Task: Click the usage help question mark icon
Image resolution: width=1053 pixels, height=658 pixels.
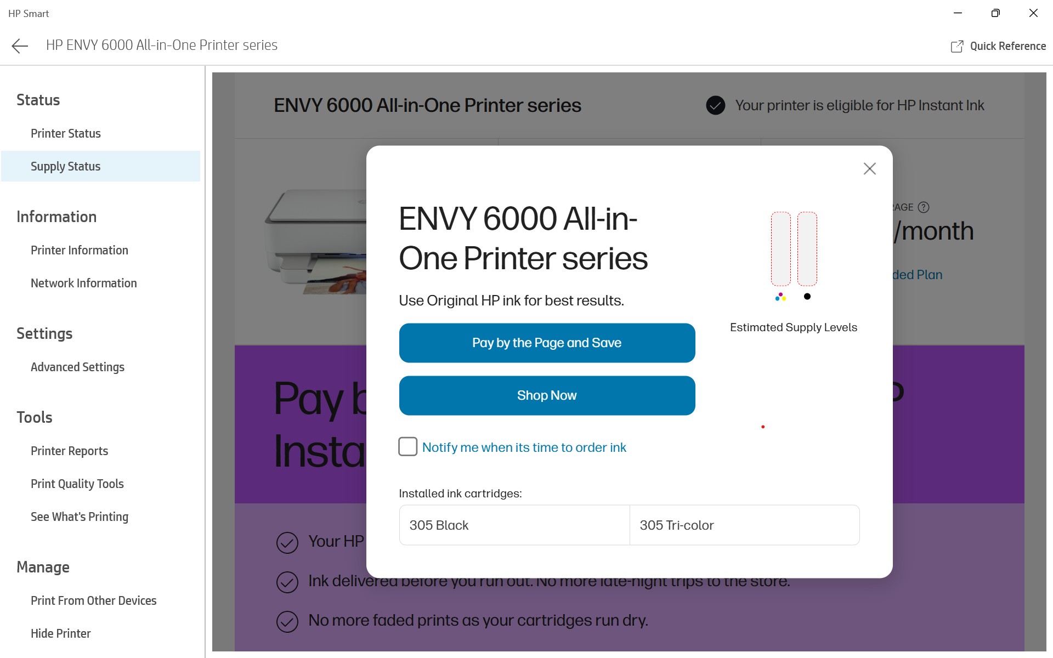Action: click(924, 207)
